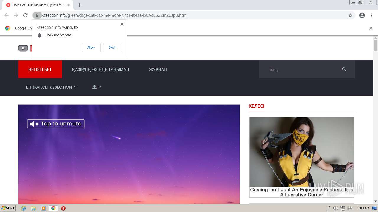This screenshot has height=212, width=378.
Task: Click the Chrome taskbar icon
Action: (53, 208)
